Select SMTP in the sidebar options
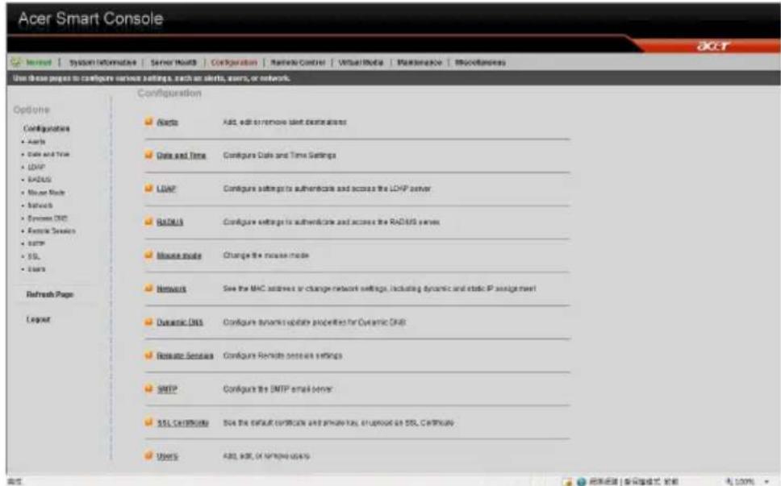Screen dimensions: 781x486 click(36, 243)
